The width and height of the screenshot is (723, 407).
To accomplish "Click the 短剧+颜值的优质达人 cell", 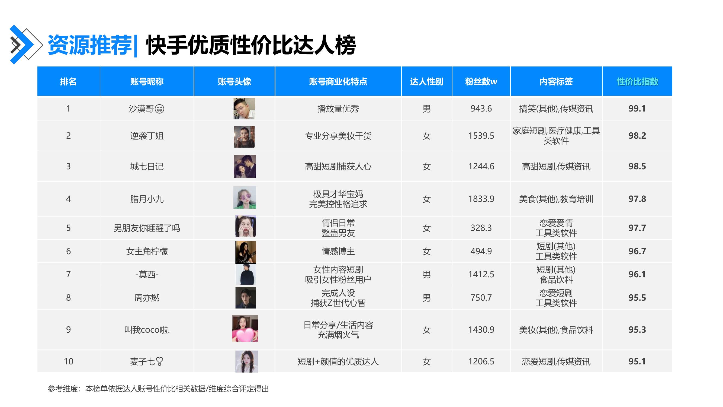I will click(x=338, y=361).
